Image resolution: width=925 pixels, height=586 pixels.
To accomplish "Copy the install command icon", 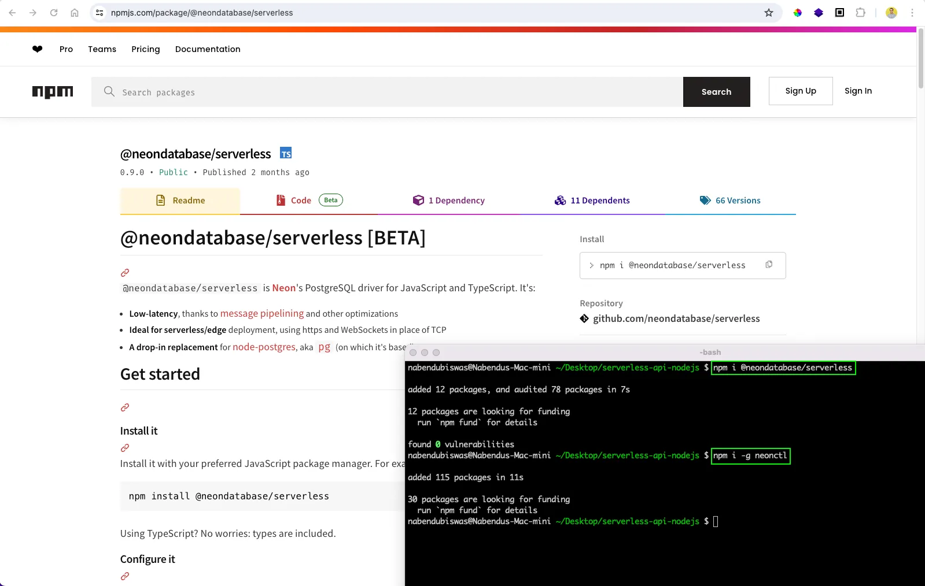I will 769,265.
